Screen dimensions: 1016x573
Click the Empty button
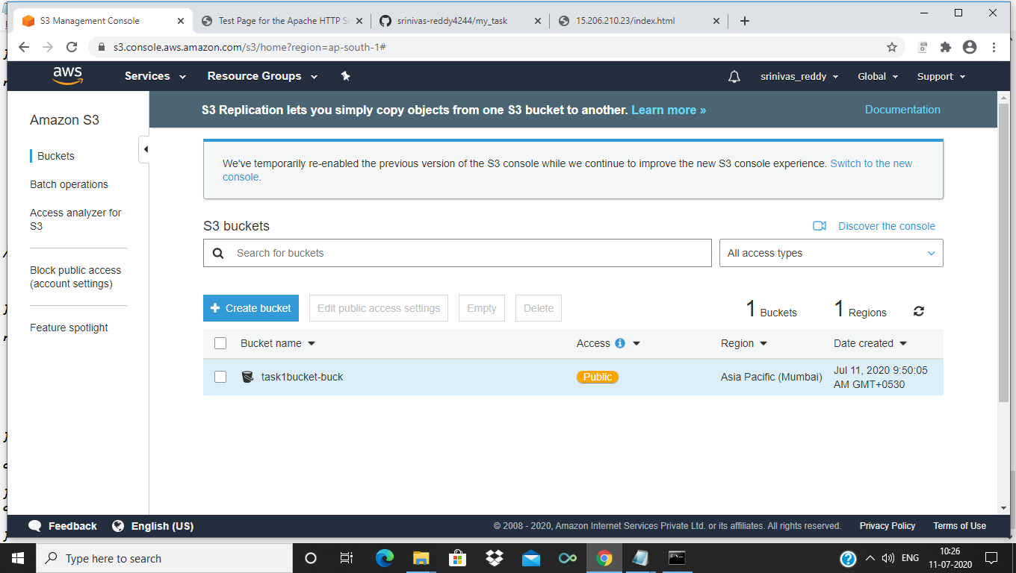pos(482,308)
